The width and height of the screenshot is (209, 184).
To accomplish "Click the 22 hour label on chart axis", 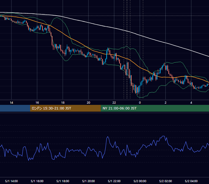I will [x=114, y=103].
